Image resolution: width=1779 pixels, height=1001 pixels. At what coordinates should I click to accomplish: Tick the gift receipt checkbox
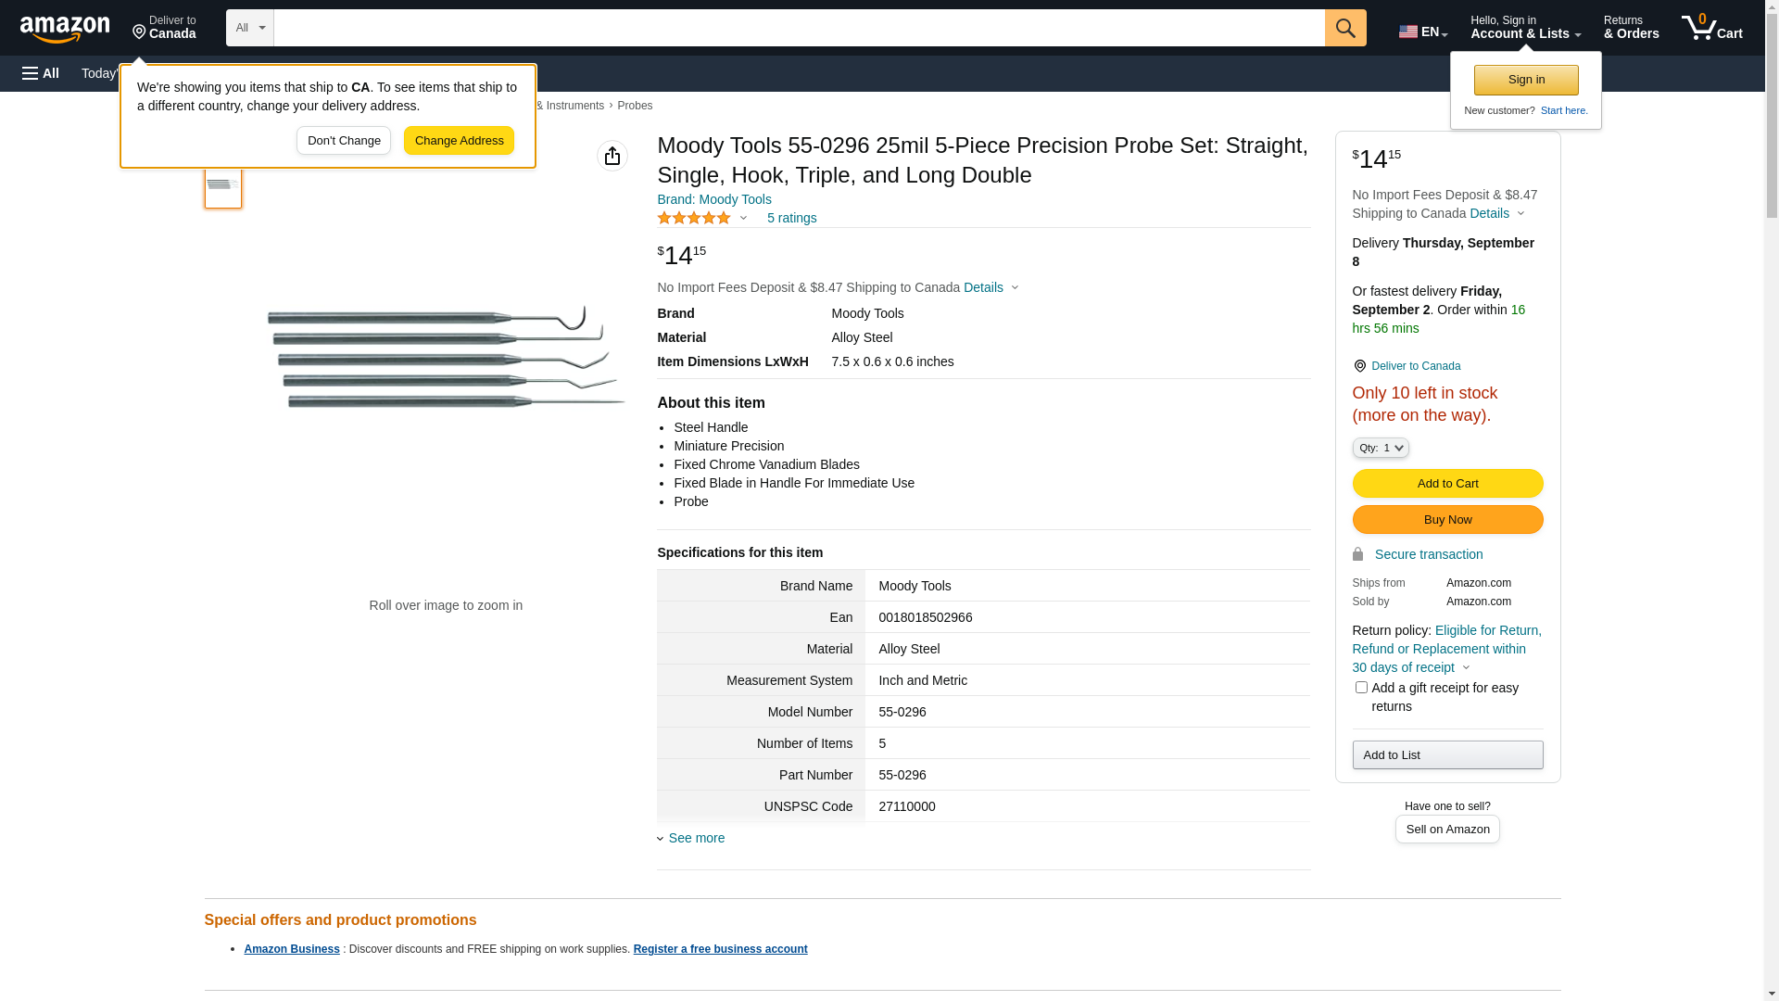(1361, 688)
